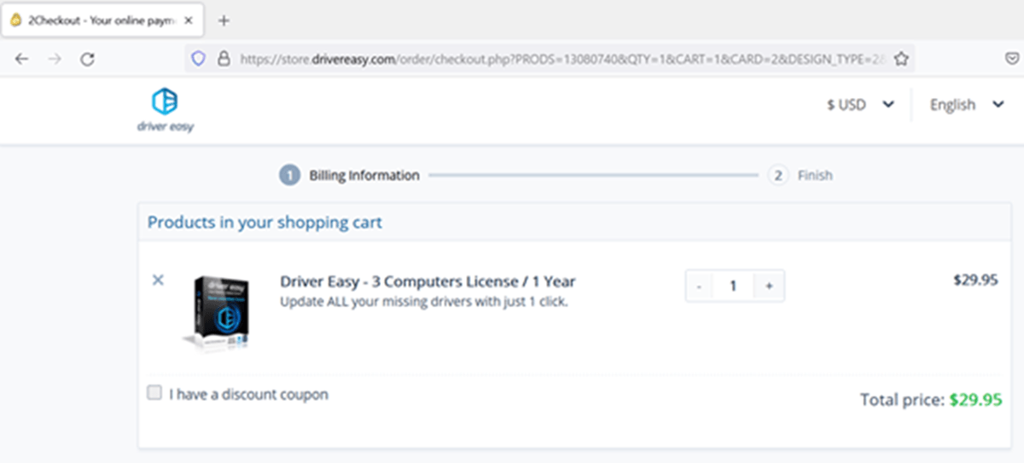Close the 2Checkout browser tab
The height and width of the screenshot is (463, 1024).
point(189,20)
